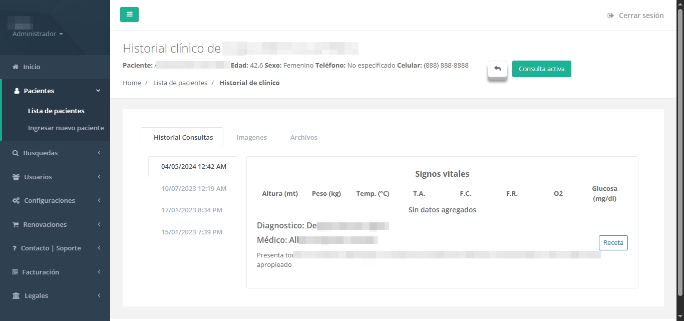Open the Administrador user dropdown
The image size is (684, 321).
point(38,34)
